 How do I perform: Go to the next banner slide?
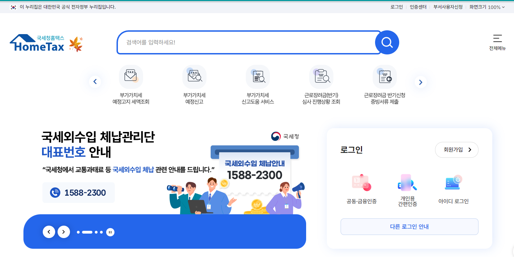click(x=64, y=232)
